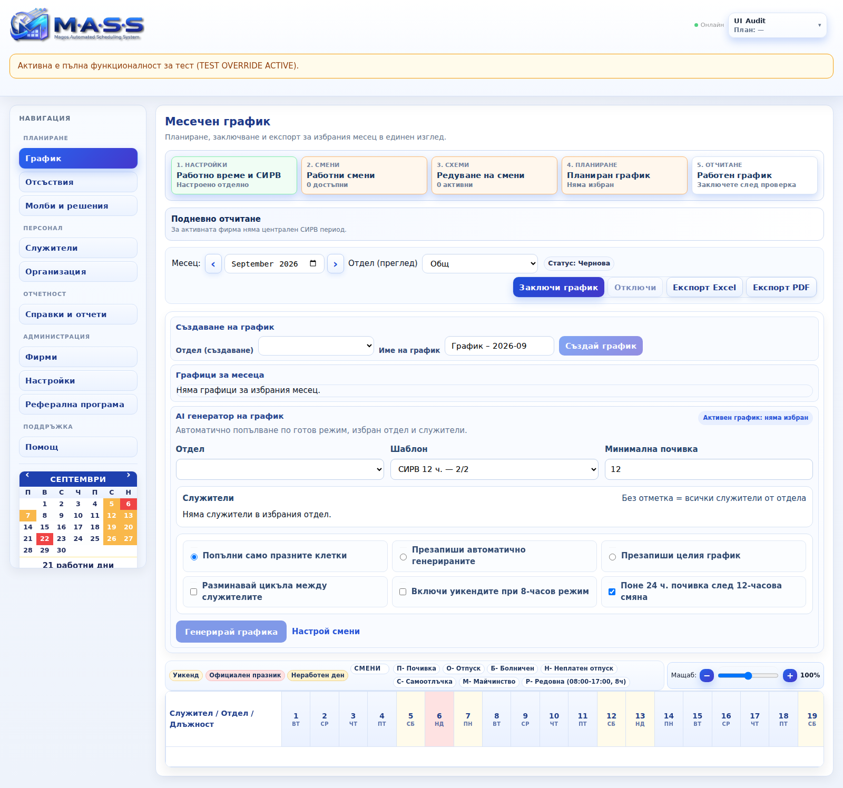
Task: Open 'Помощ' in the sidebar
Action: click(x=78, y=447)
